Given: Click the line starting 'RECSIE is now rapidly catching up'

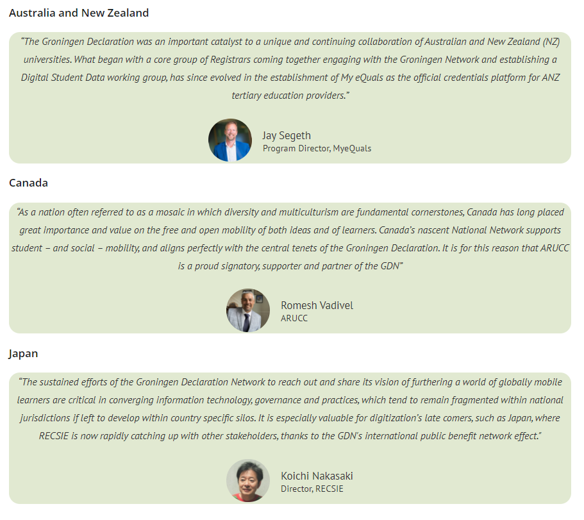Looking at the screenshot, I should click(x=290, y=436).
